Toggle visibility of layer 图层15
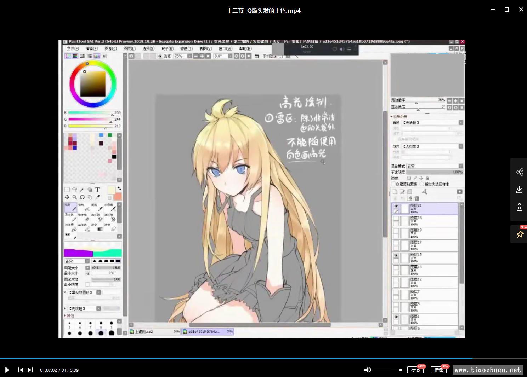This screenshot has width=527, height=377. [396, 255]
